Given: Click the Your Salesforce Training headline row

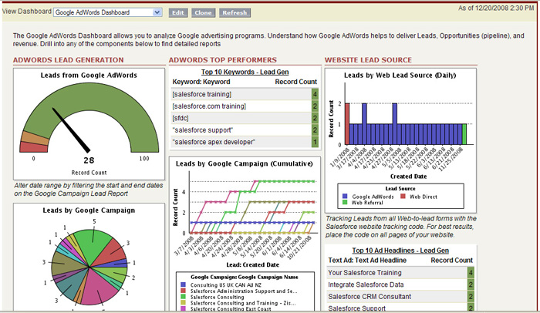Looking at the screenshot, I should tap(400, 273).
